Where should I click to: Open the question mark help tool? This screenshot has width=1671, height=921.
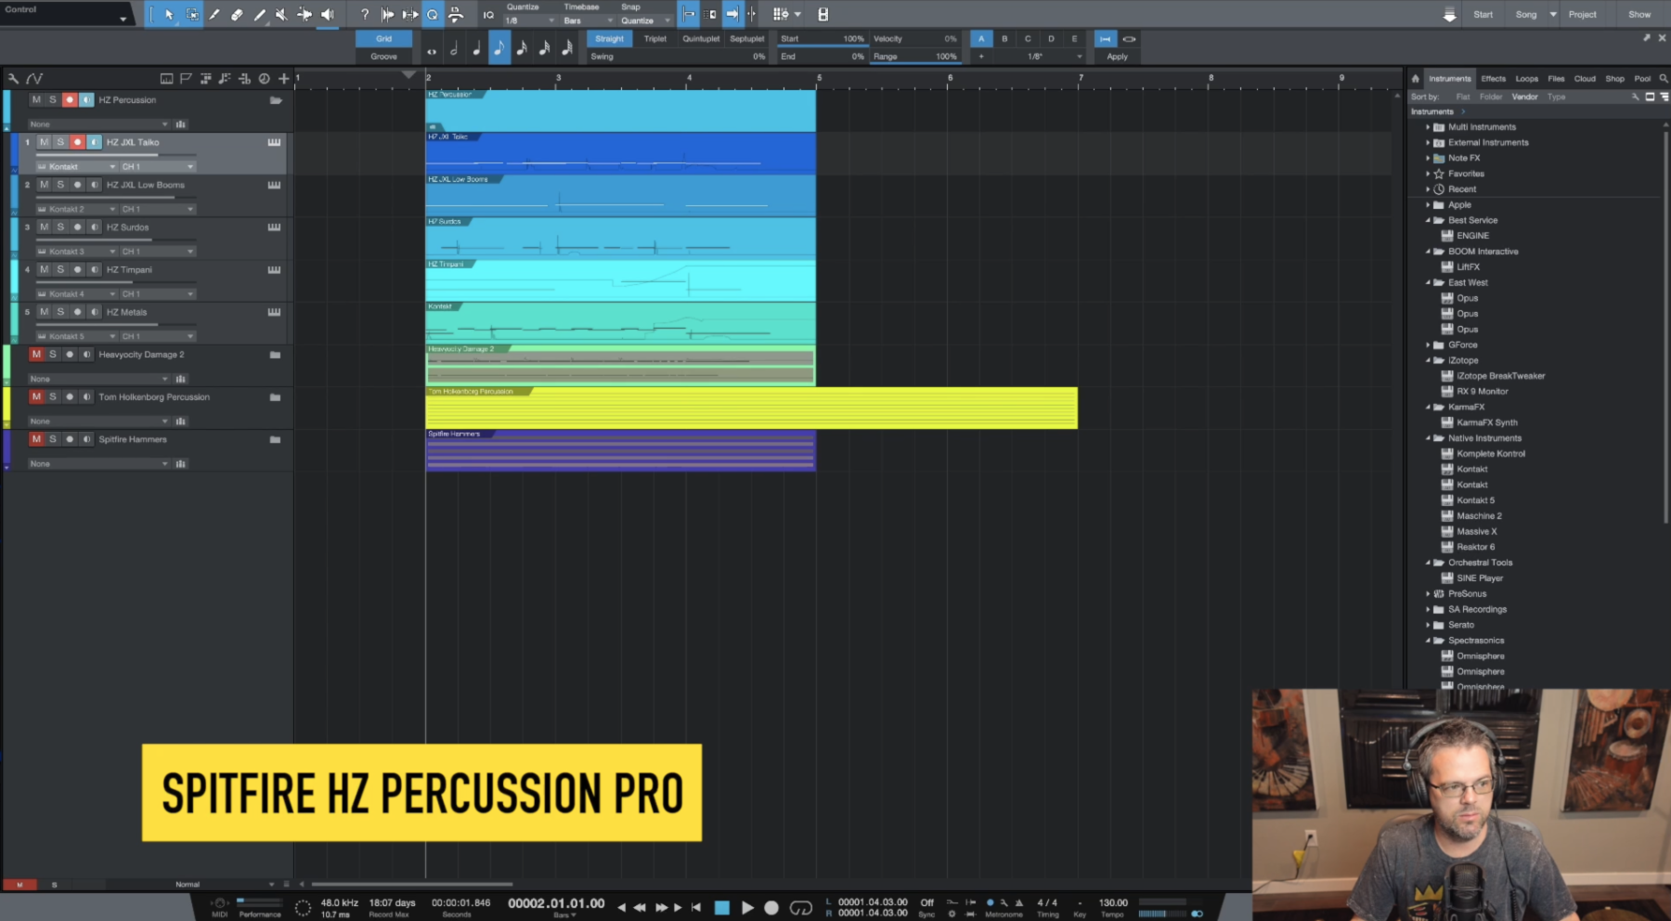364,14
